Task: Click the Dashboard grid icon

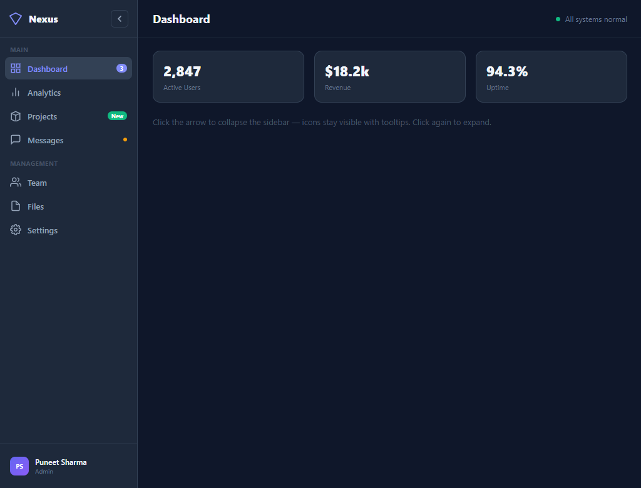Action: point(16,68)
